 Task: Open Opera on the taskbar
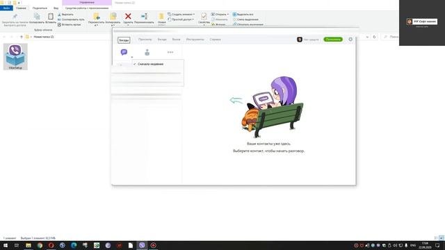tap(51, 245)
